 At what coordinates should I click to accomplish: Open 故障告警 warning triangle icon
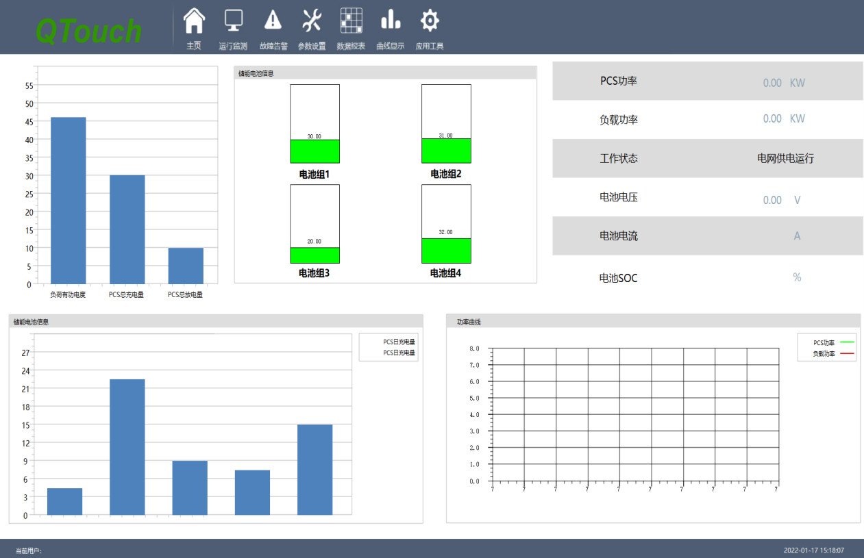point(273,21)
